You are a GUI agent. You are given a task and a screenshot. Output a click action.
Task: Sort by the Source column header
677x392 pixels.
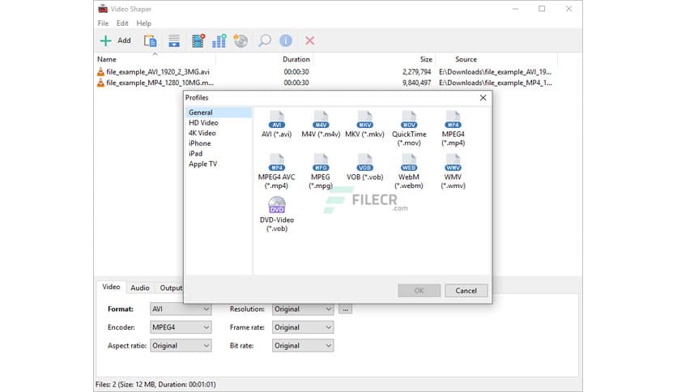[x=496, y=59]
